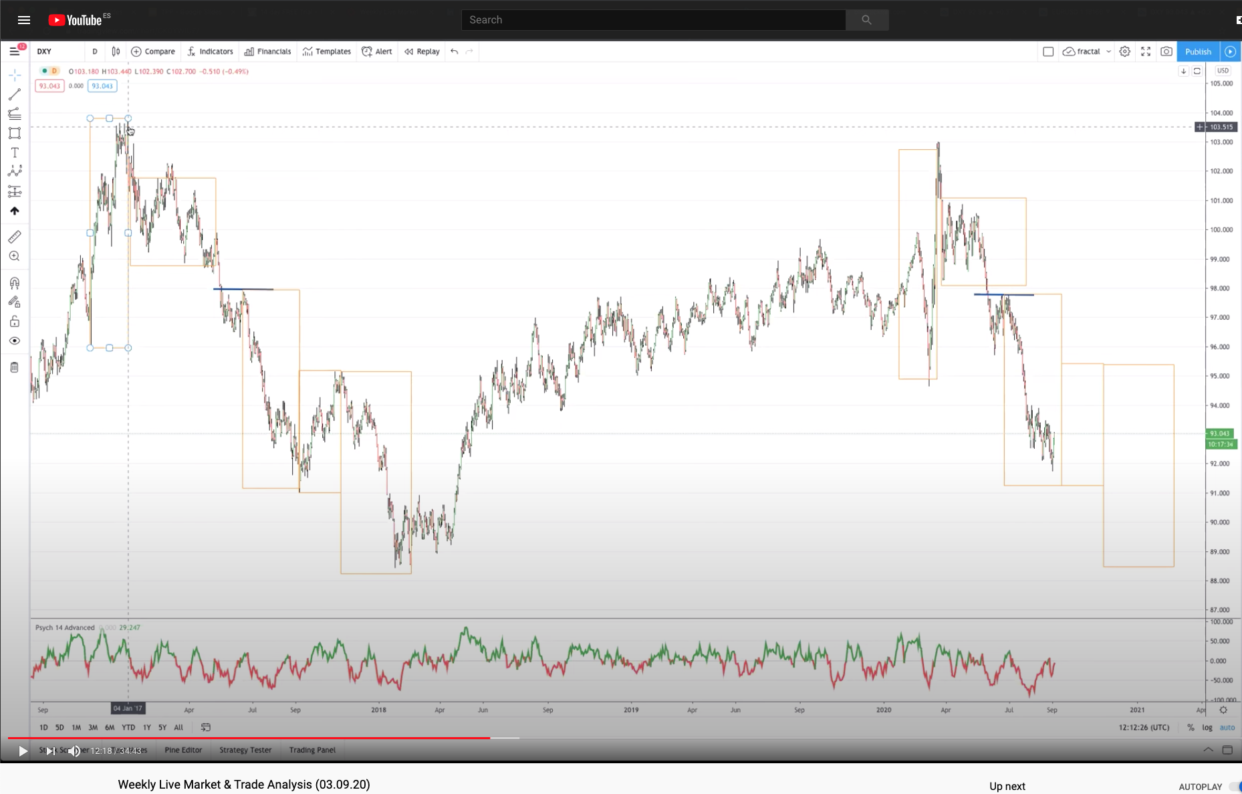The width and height of the screenshot is (1242, 794).
Task: Select the ruler measure tool
Action: tap(15, 237)
